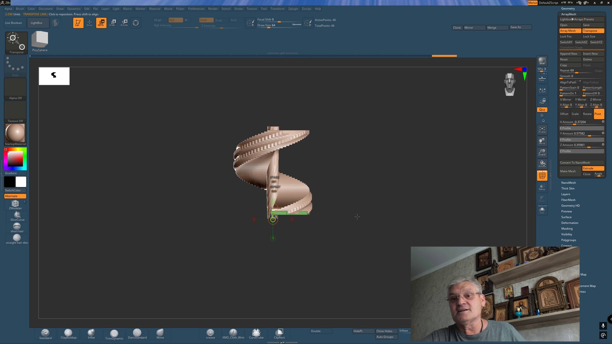Toggle the Array Mesh button

(570, 31)
